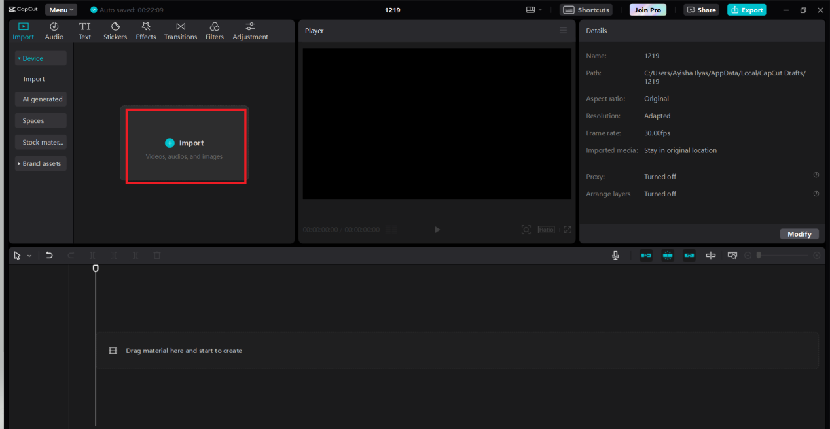Open the Text tab
Screen dimensions: 830x429
(x=85, y=31)
